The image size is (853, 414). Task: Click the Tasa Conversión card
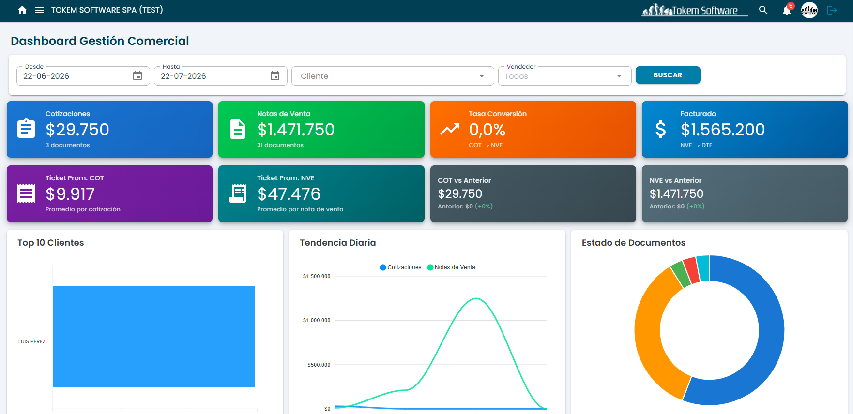click(x=533, y=129)
